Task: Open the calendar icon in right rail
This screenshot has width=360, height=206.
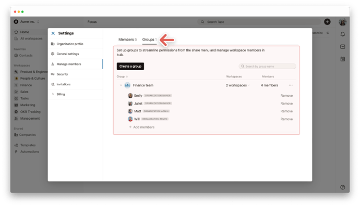Action: coord(343,59)
